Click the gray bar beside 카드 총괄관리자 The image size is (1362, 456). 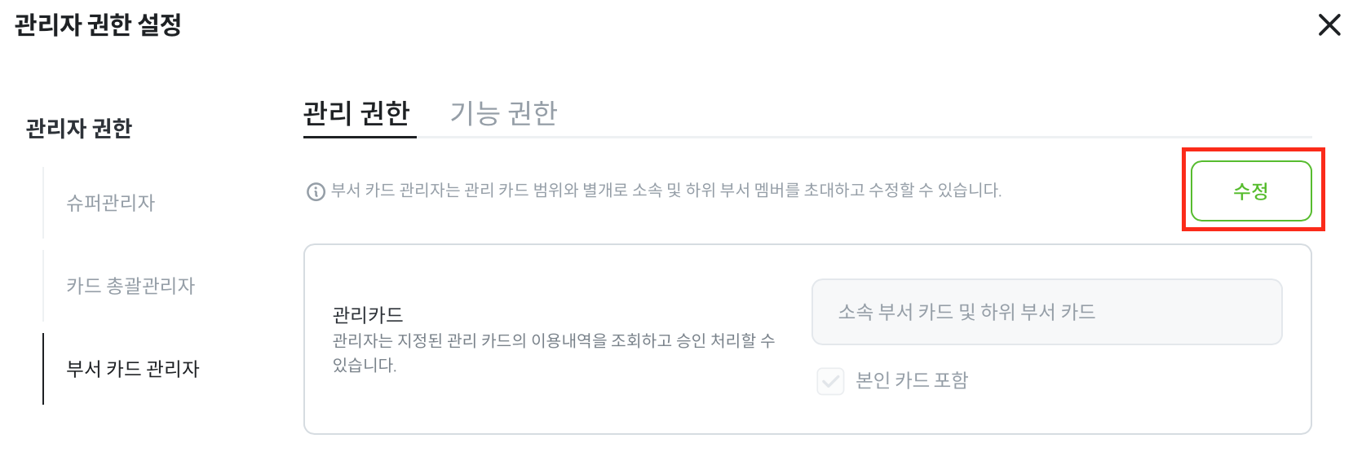coord(43,286)
